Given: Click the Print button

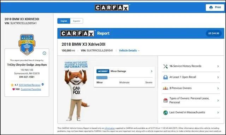Looking at the screenshot, I should tap(215, 7).
